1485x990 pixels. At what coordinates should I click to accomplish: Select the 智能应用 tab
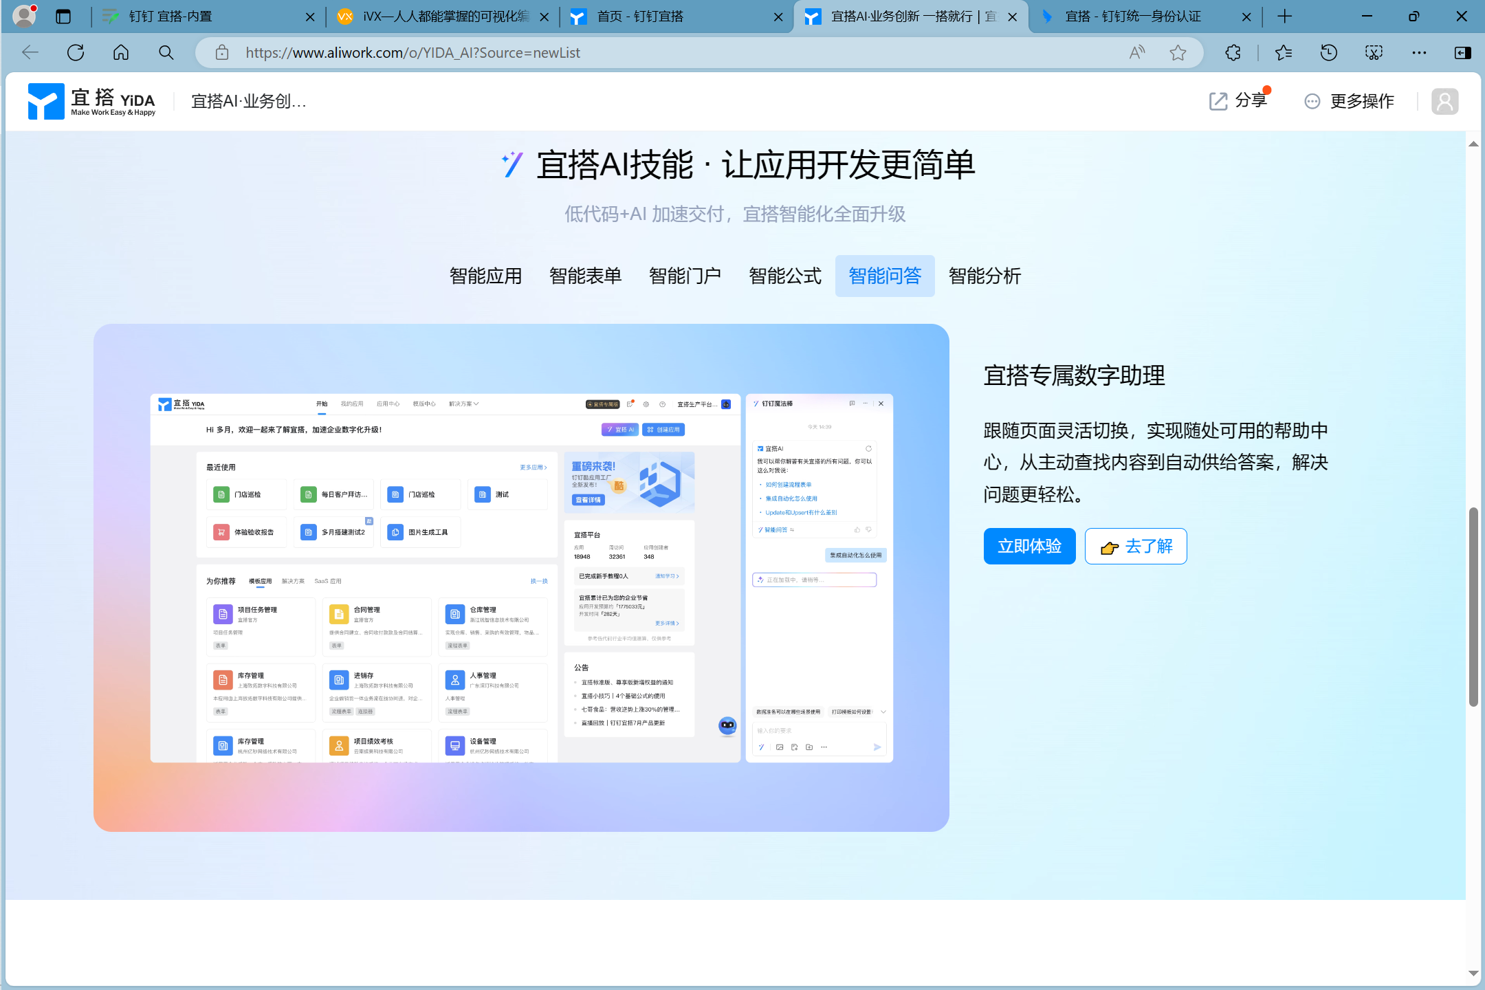[485, 276]
